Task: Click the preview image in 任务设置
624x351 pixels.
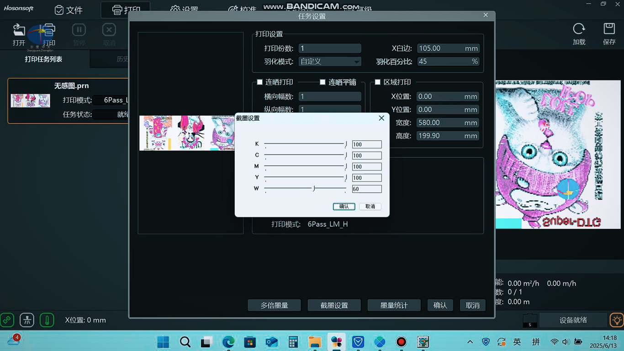Action: point(187,133)
